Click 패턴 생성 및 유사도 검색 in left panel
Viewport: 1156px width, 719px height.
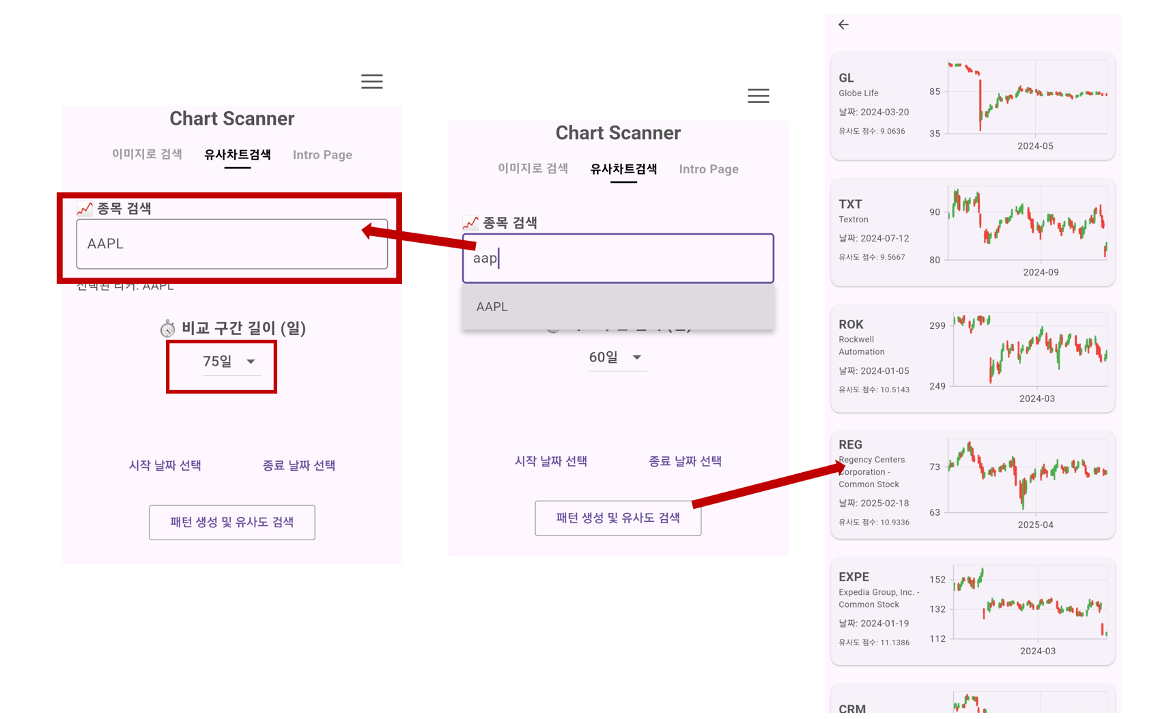point(232,523)
